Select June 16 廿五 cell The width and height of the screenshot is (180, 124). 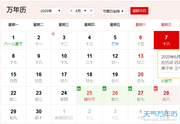39,77
